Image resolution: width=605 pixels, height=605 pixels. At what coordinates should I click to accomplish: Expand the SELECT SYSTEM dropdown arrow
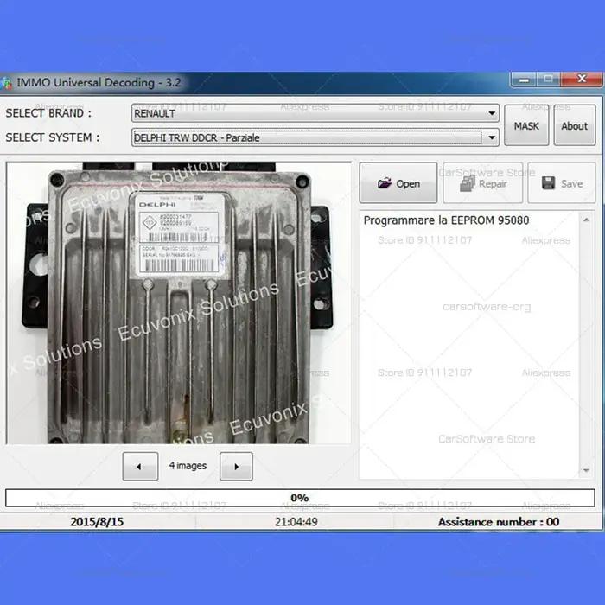tap(492, 137)
